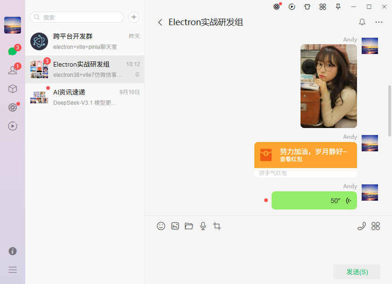The image size is (392, 284).
Task: Click the info icon in sidebar
Action: tap(13, 251)
